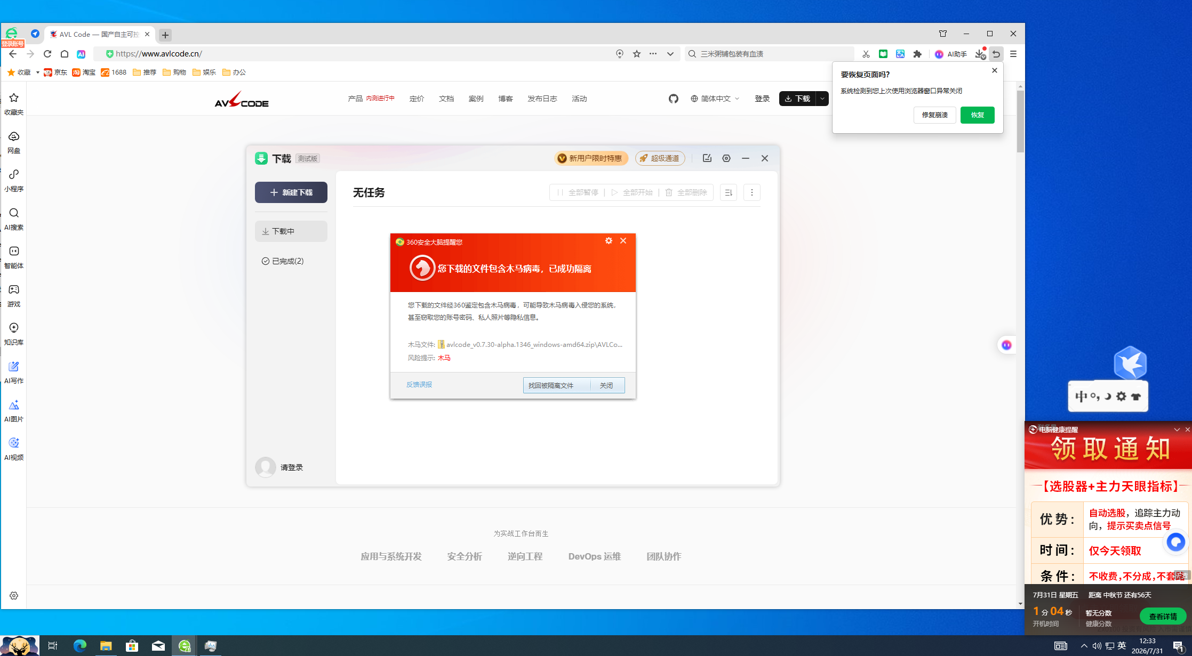The height and width of the screenshot is (656, 1192).
Task: Open the screenshot scissors tool
Action: [866, 54]
